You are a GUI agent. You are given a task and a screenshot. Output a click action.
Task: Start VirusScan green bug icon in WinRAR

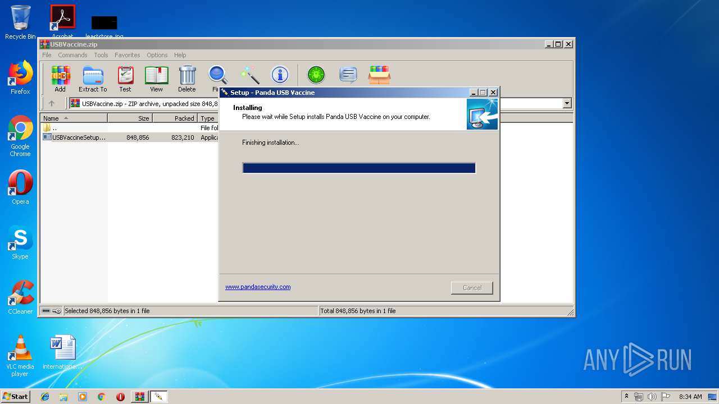[316, 75]
